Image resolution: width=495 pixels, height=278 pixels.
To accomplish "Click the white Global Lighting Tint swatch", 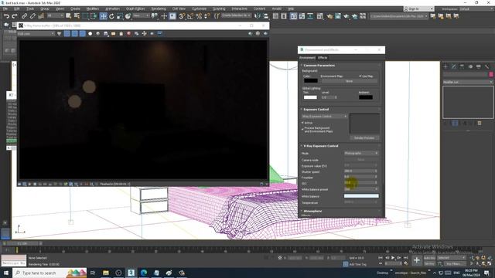I will pos(310,97).
